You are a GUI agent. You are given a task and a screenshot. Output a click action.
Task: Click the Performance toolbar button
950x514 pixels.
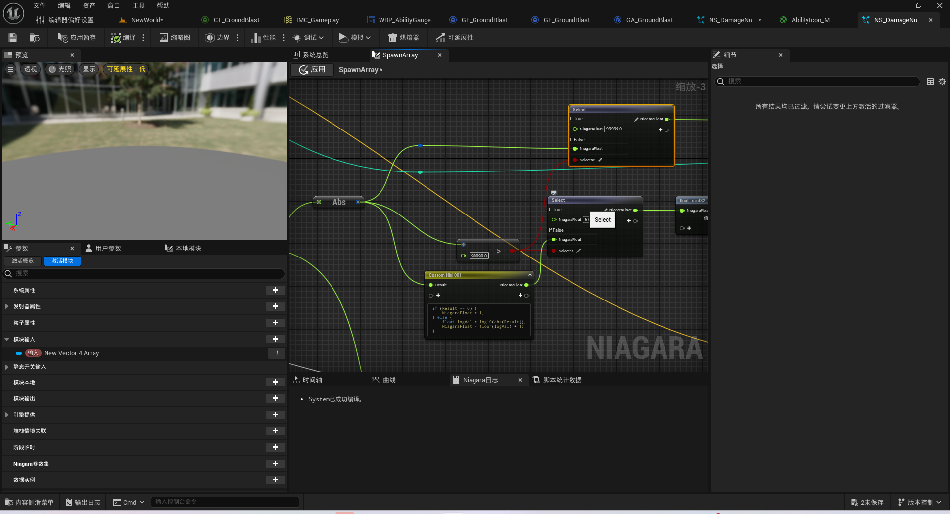[263, 38]
